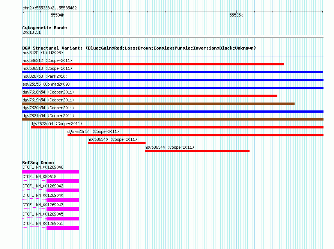Select the brown dgv7619n54 complex bar
The height and width of the screenshot is (249, 334).
pyautogui.click(x=158, y=104)
